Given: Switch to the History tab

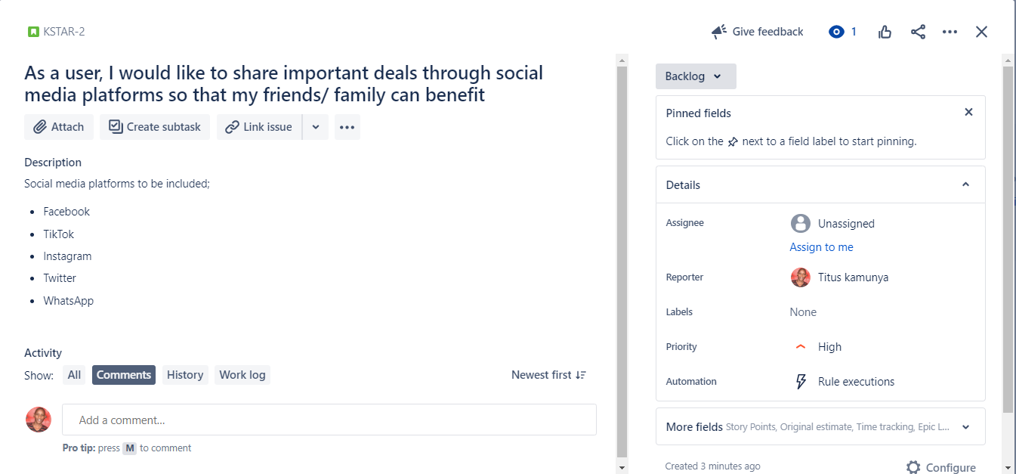Looking at the screenshot, I should [x=185, y=375].
